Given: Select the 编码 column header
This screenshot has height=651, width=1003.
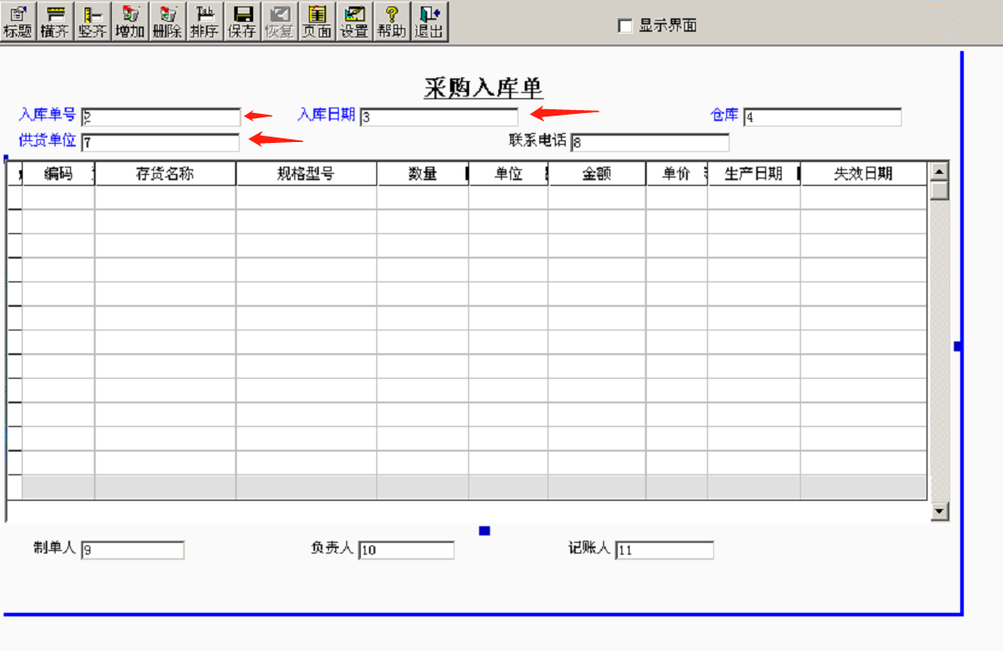Looking at the screenshot, I should point(58,174).
